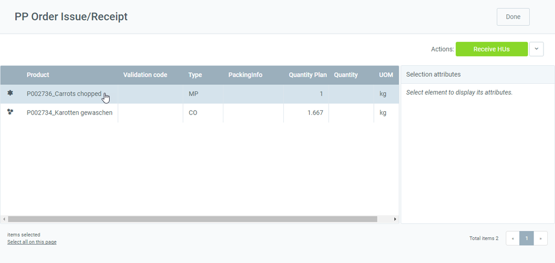Image resolution: width=555 pixels, height=263 pixels.
Task: Click the icon beside Carrots chopped row
Action: click(x=10, y=93)
